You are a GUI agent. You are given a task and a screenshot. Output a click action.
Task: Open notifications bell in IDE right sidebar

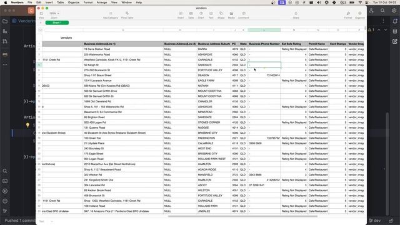tap(395, 21)
